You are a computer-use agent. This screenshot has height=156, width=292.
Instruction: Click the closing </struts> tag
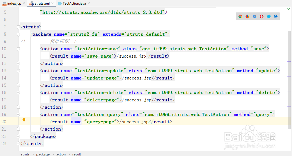(32, 144)
